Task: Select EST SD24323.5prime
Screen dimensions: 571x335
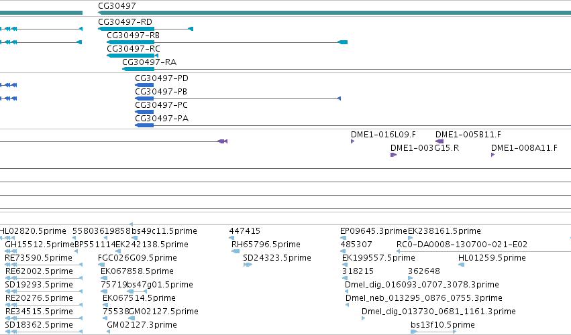Action: click(x=277, y=258)
